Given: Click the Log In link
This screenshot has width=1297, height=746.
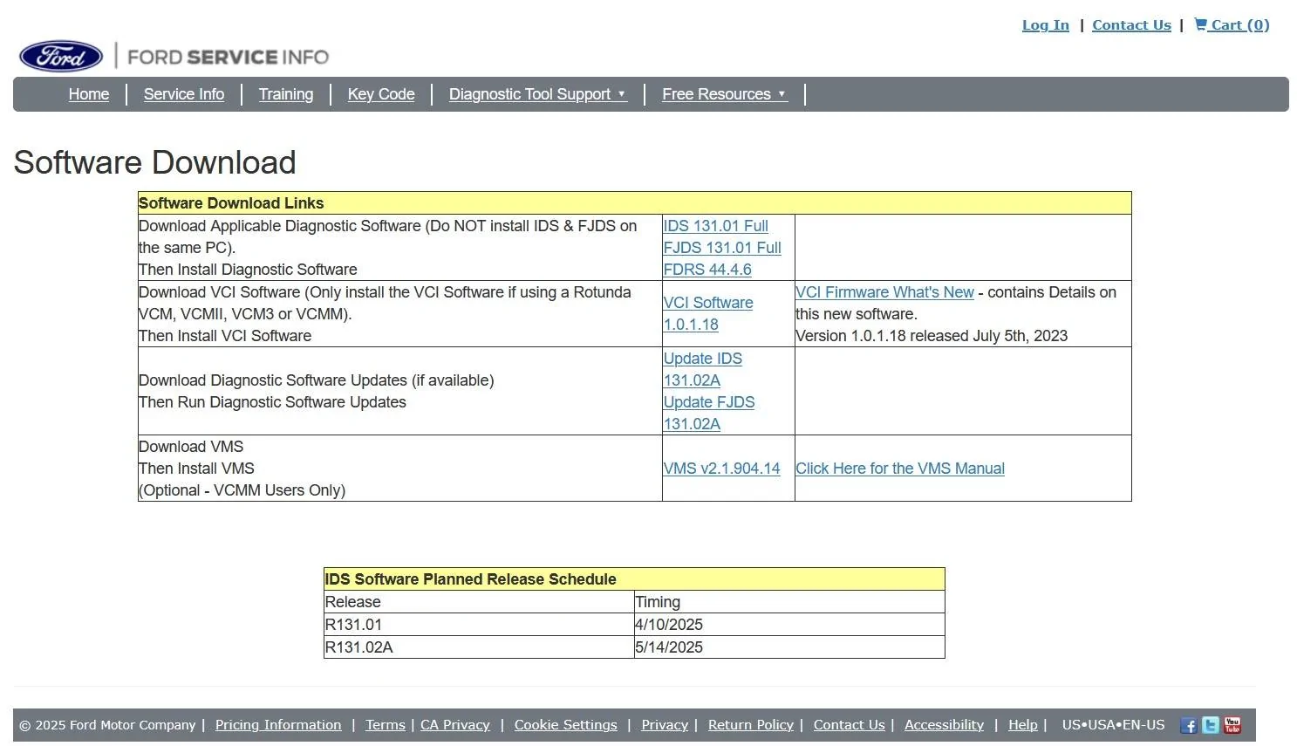Looking at the screenshot, I should coord(1046,25).
